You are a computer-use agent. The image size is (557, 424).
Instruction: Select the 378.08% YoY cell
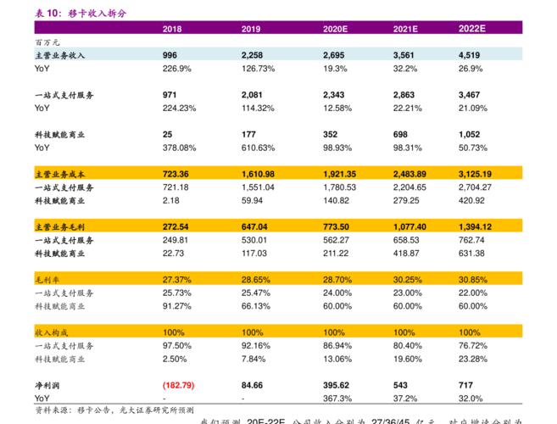[179, 148]
